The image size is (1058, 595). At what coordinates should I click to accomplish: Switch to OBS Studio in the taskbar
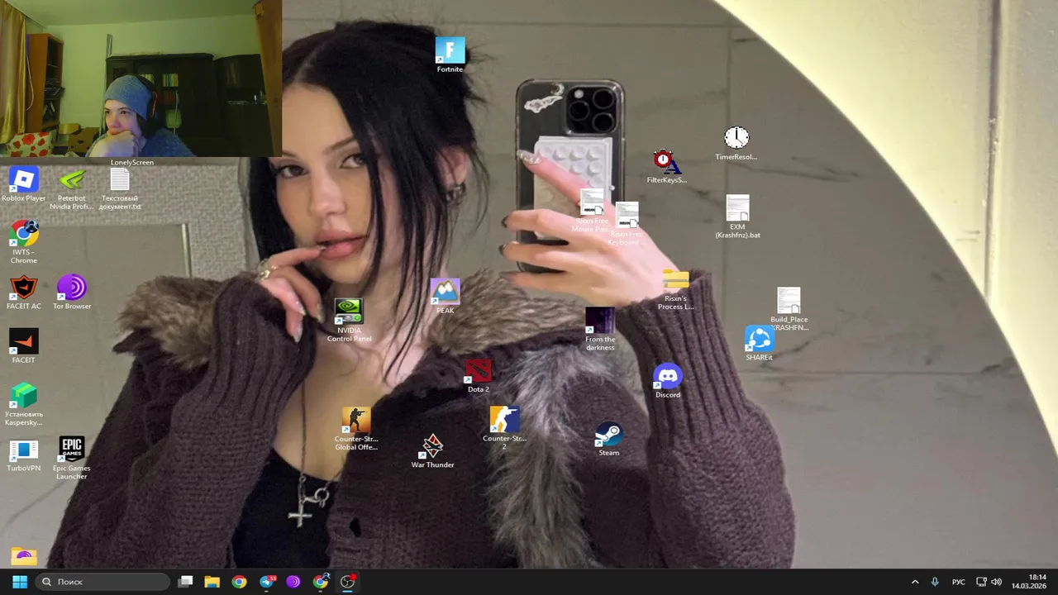[348, 582]
